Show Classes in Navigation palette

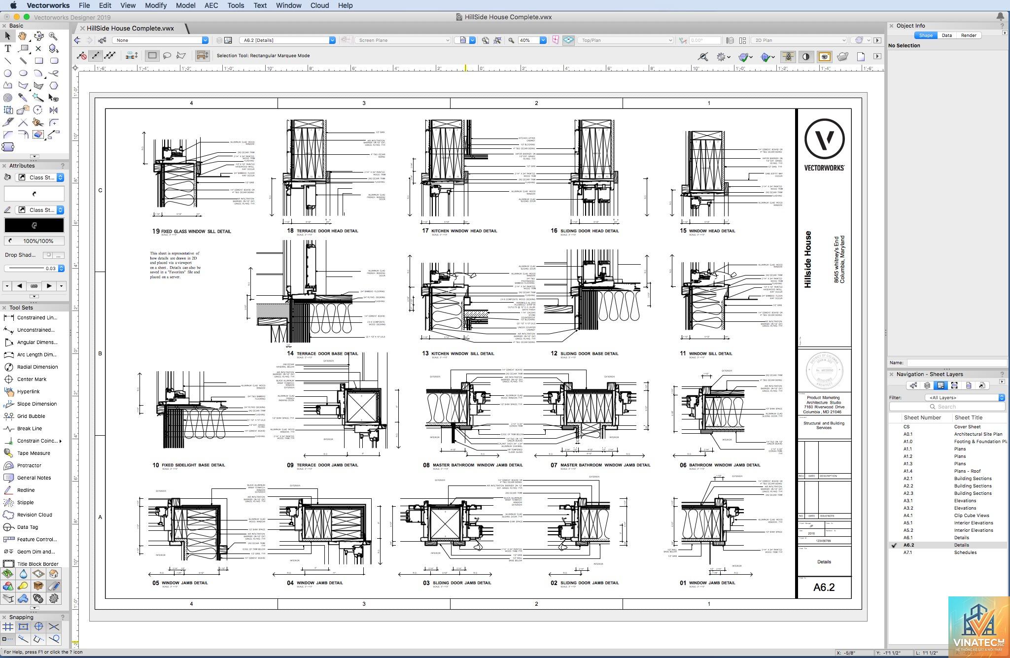[913, 385]
